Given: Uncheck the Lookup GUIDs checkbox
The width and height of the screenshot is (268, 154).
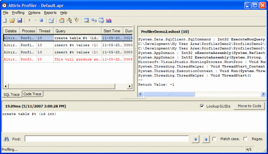Looking at the screenshot, I should 202,106.
